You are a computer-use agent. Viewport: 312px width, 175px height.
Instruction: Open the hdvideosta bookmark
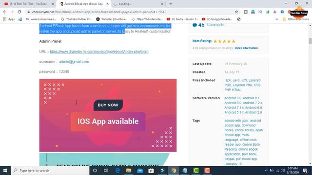pos(147,19)
